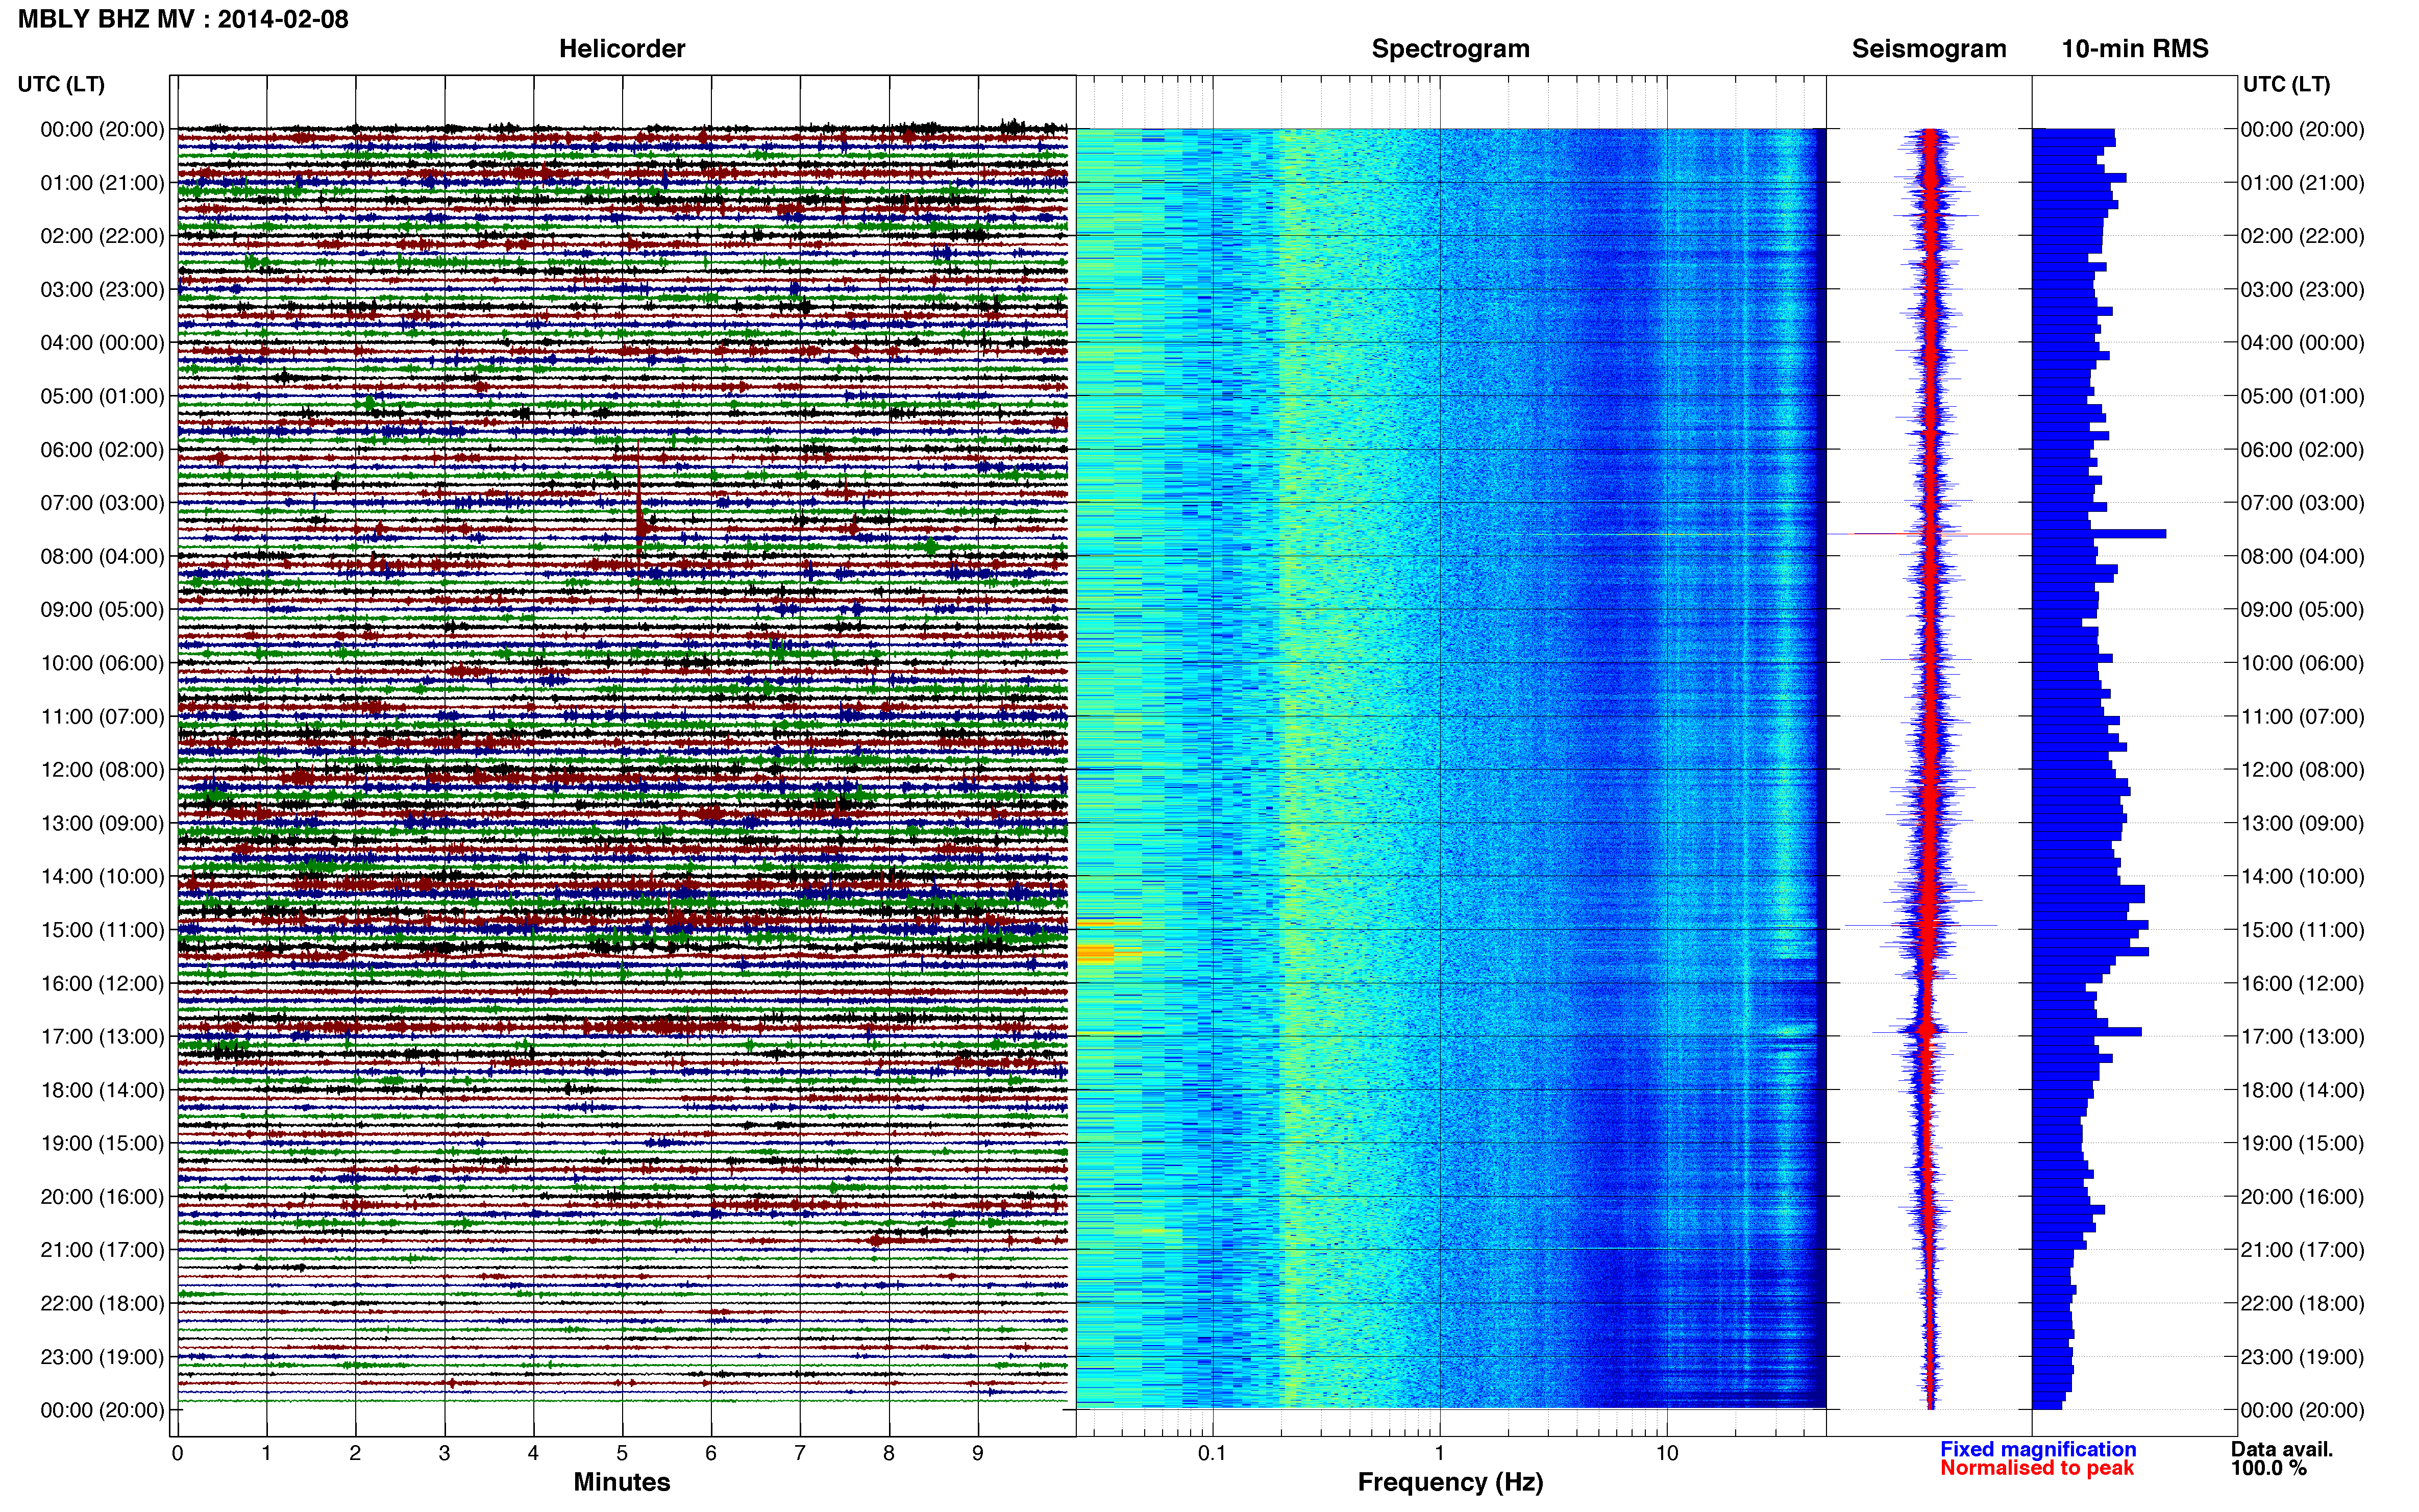This screenshot has width=2419, height=1512.
Task: Click the 'UTC (LT)' label beside the RMS panel
Action: (x=2286, y=84)
